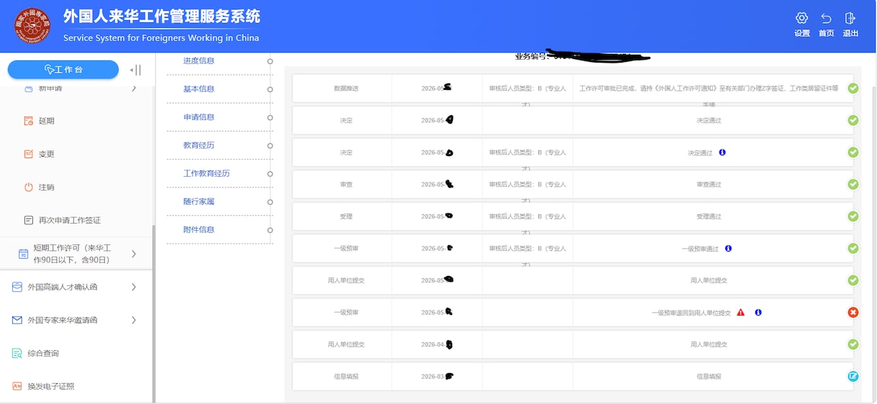The image size is (877, 404).
Task: Click the blue edit icon on 信息填报 row
Action: (x=853, y=376)
